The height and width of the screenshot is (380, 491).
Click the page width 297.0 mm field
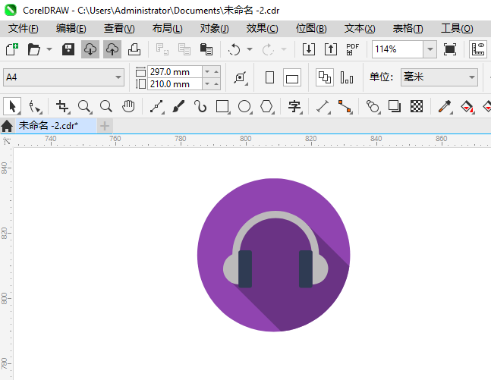pyautogui.click(x=175, y=71)
